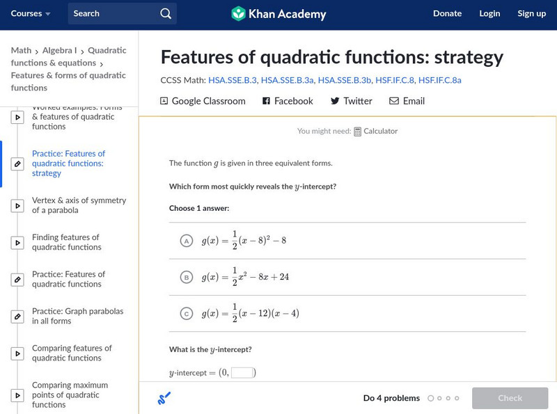Screen dimensions: 557x414
Task: Open the HSA.SSE.B.3 standard link
Action: 233,81
